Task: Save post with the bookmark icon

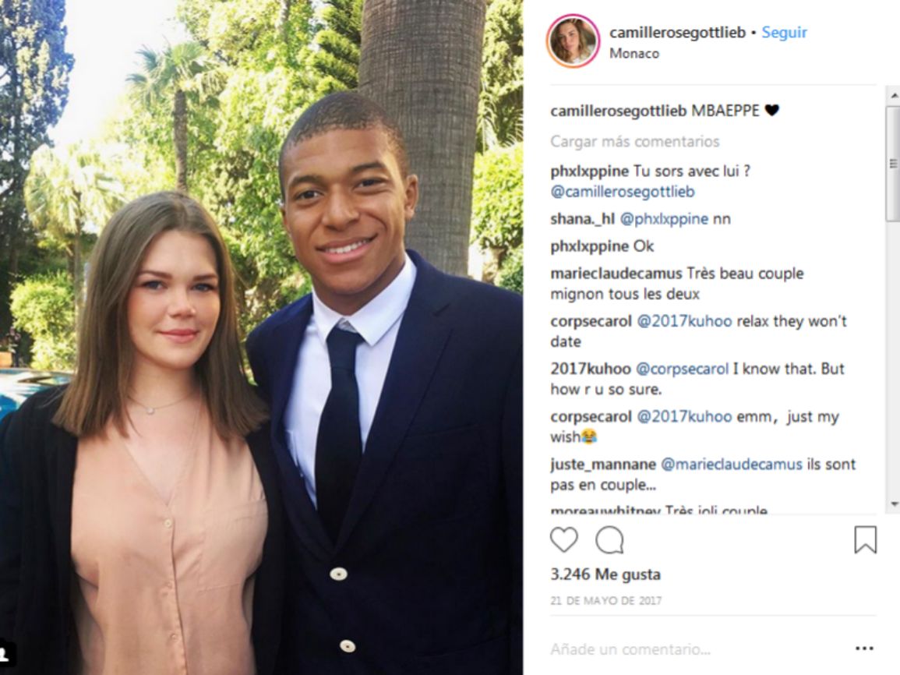Action: (x=865, y=540)
